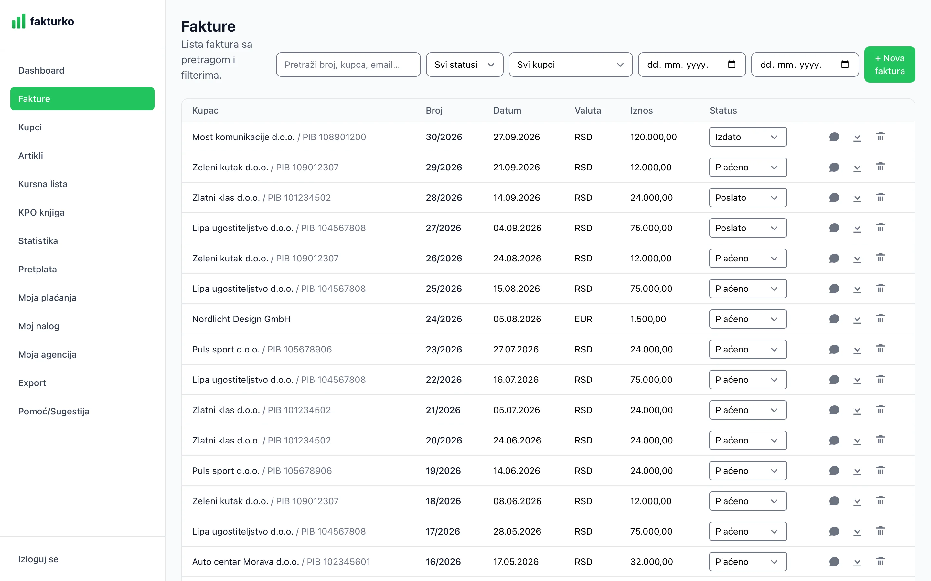Open calendar picker of second date filter
The width and height of the screenshot is (931, 581).
(x=845, y=65)
